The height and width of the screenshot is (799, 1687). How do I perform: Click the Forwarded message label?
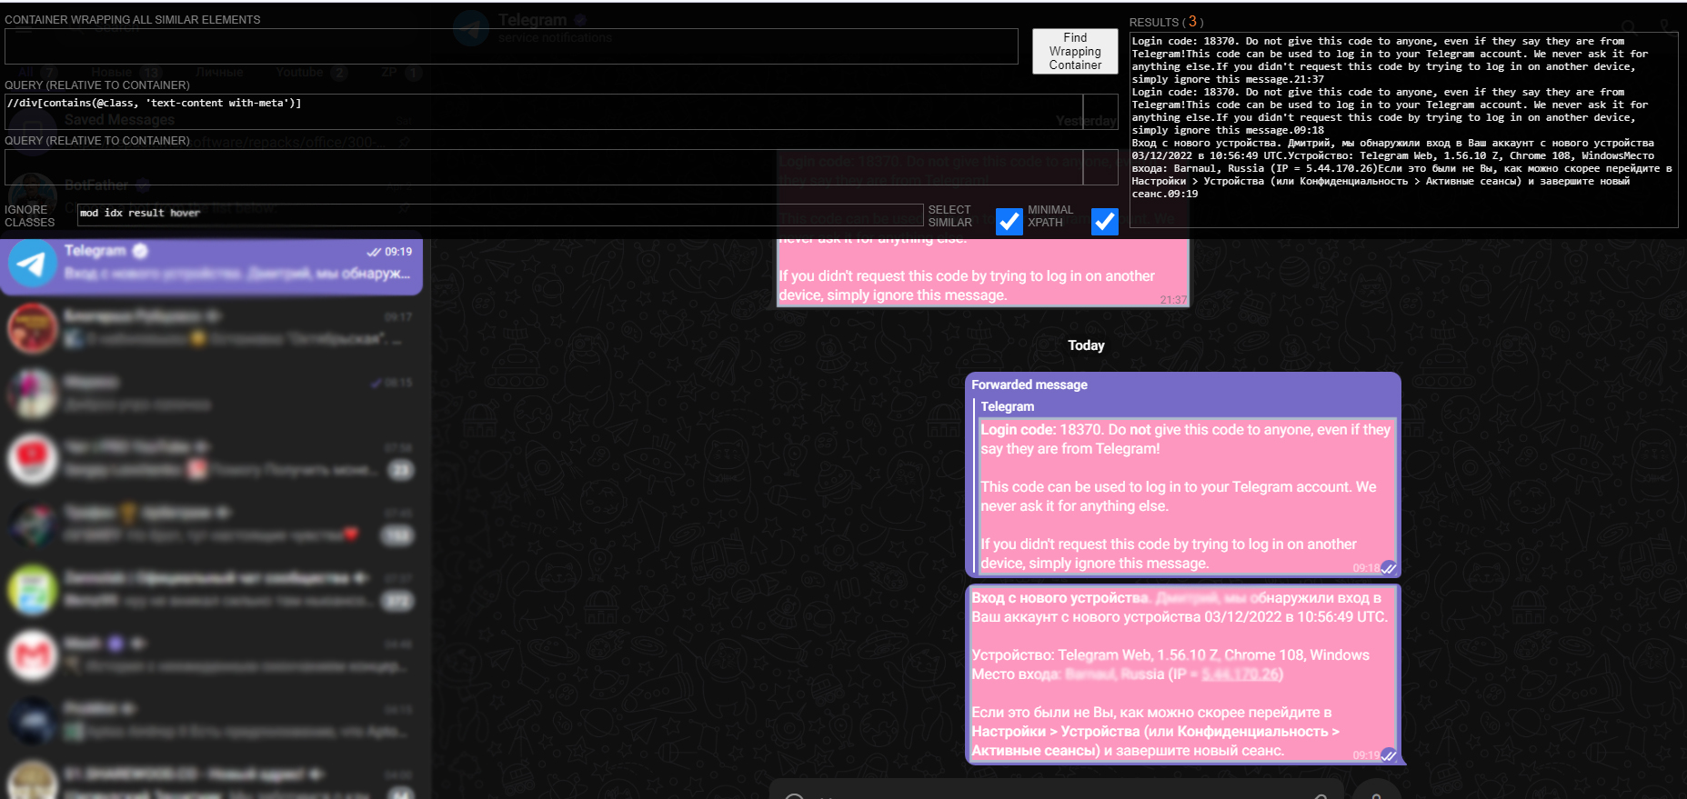click(x=1029, y=385)
